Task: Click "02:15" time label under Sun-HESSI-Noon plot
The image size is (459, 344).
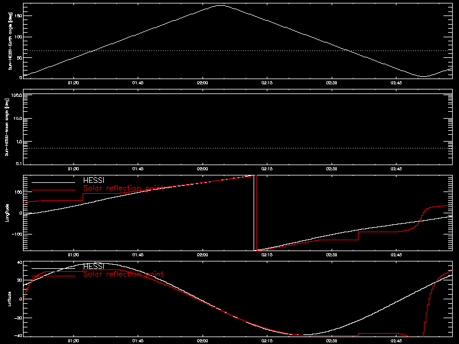Action: click(x=267, y=169)
